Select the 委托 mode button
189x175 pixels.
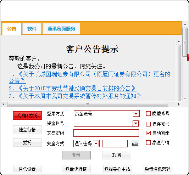point(27,142)
